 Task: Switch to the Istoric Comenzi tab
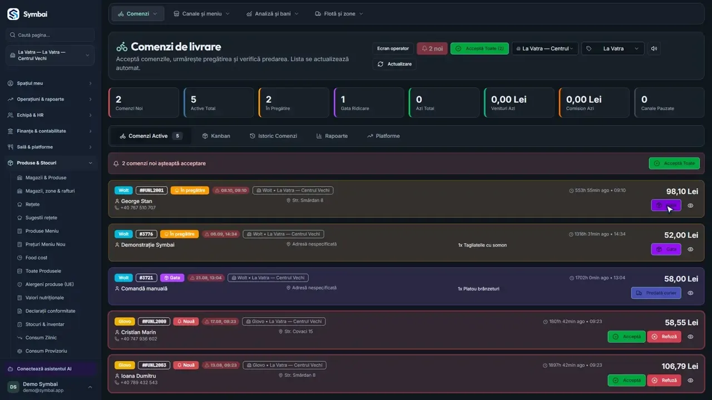coord(273,136)
